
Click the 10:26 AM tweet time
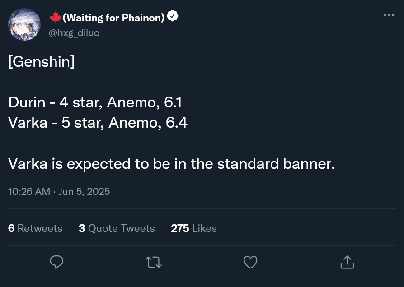coord(29,191)
